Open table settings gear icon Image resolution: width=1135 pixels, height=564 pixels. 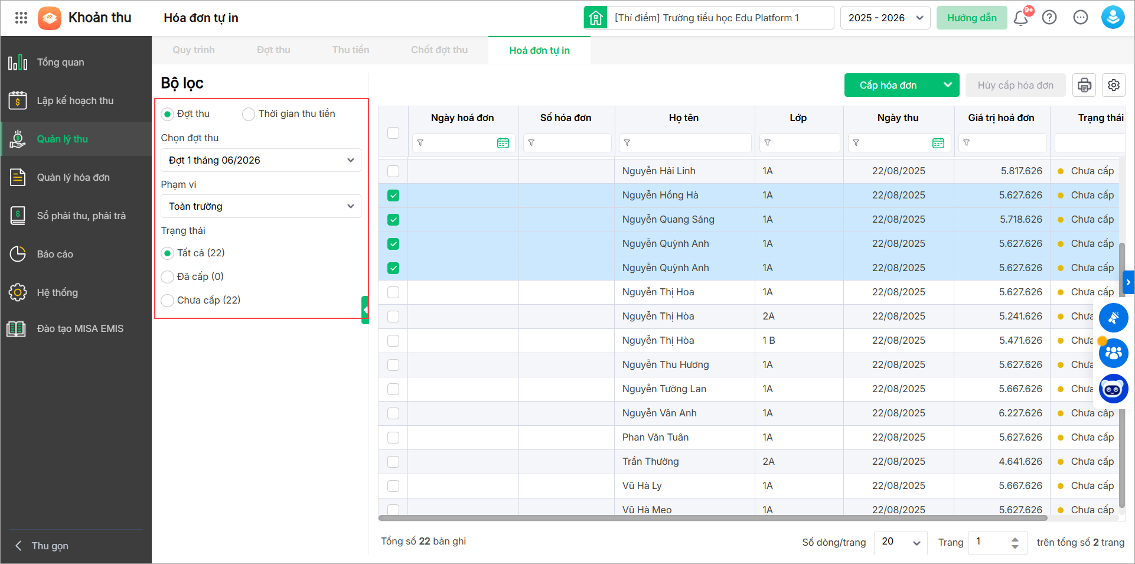[x=1114, y=85]
